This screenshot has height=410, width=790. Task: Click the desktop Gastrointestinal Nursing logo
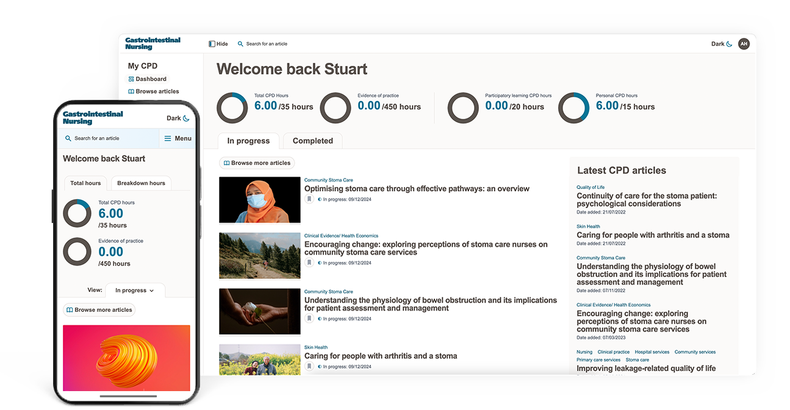(153, 43)
